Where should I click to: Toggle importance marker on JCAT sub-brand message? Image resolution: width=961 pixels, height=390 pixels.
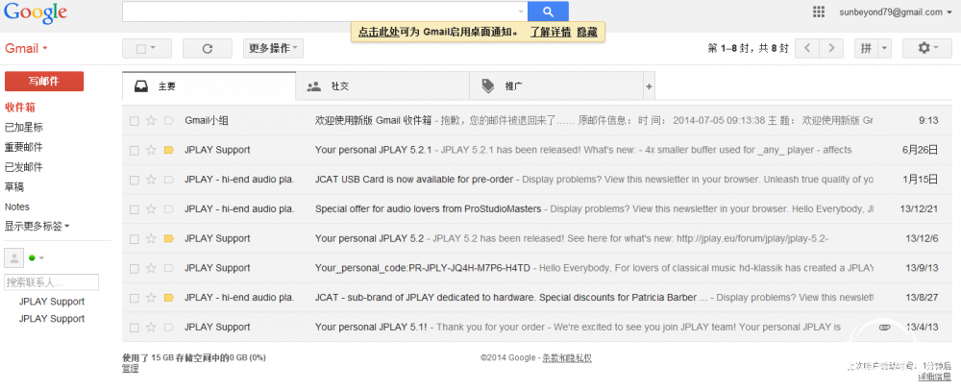(168, 298)
